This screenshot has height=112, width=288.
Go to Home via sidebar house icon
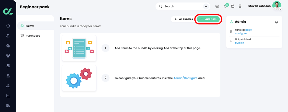point(8,26)
